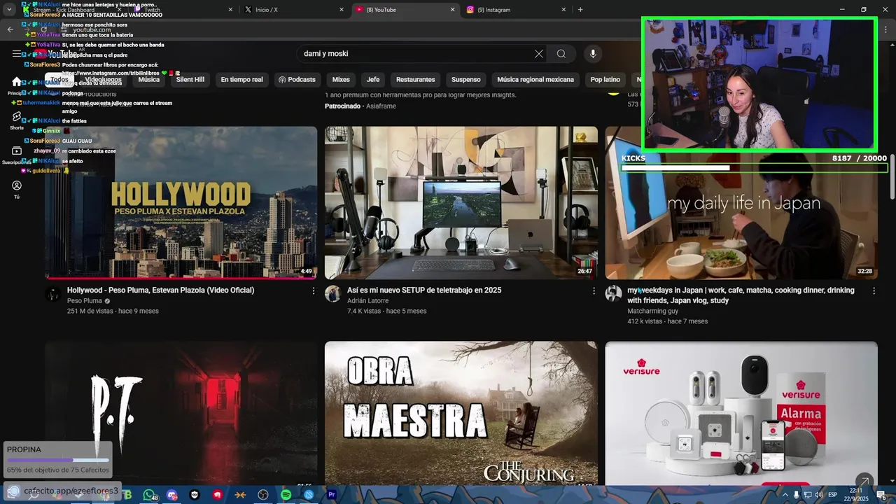Select the Mixes filter chip
This screenshot has width=896, height=504.
pyautogui.click(x=341, y=80)
